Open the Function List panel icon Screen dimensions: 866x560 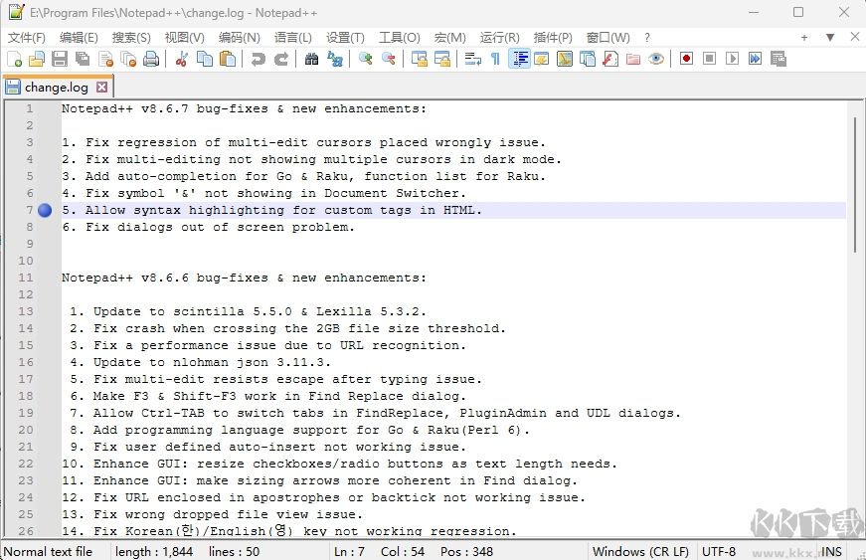(x=610, y=59)
